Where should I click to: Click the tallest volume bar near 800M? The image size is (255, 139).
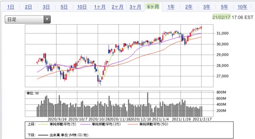click(148, 105)
